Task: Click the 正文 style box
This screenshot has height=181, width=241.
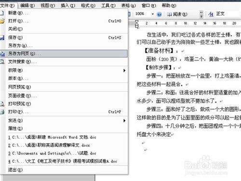Action: [228, 14]
